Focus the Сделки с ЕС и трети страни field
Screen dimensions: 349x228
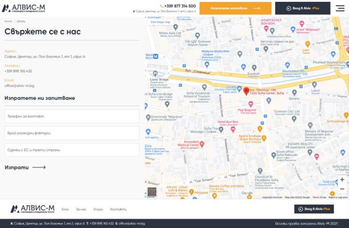pos(72,150)
